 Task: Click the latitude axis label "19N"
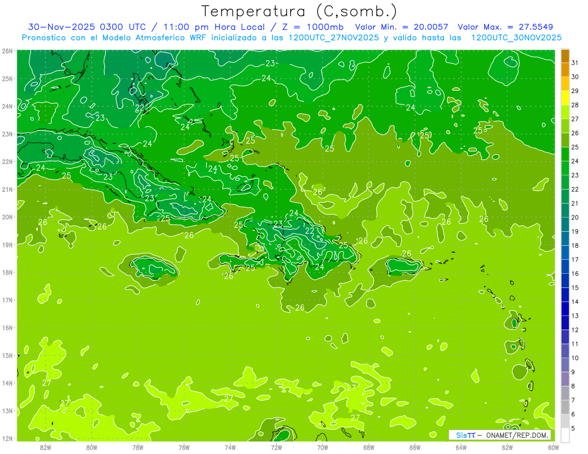click(7, 245)
